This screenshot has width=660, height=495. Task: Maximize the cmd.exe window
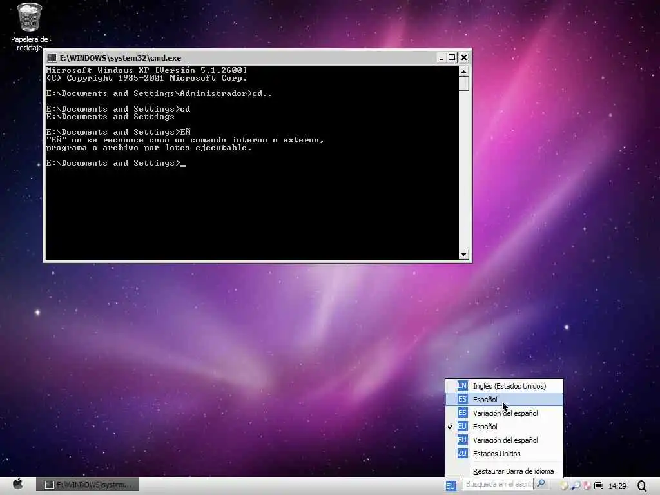452,57
